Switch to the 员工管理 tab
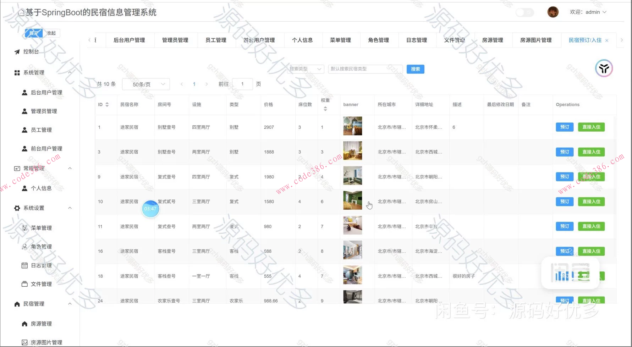Viewport: 632px width, 347px height. coord(216,40)
